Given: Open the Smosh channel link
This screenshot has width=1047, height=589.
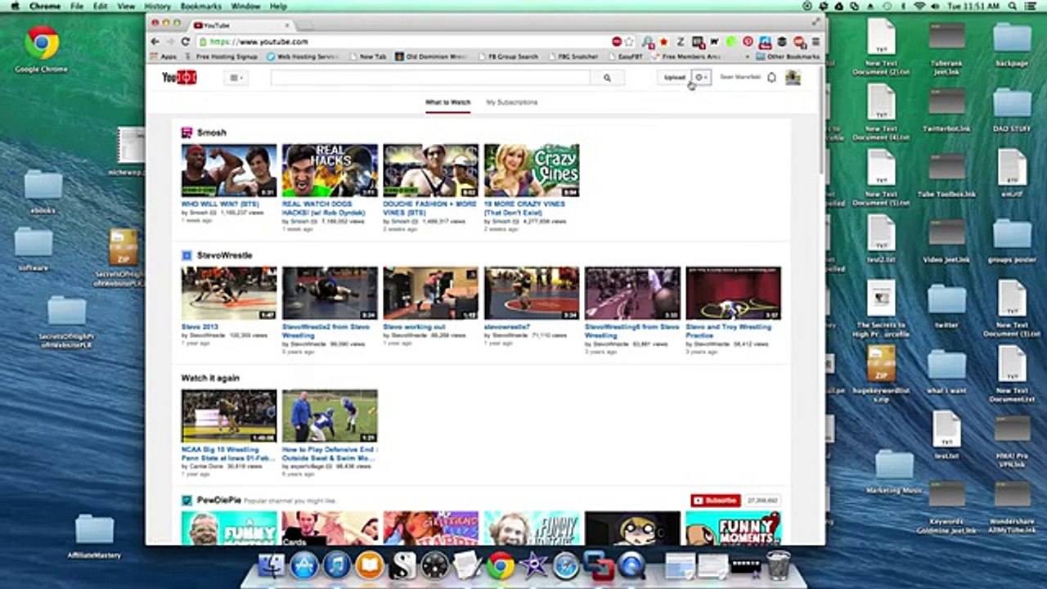Looking at the screenshot, I should (x=212, y=133).
